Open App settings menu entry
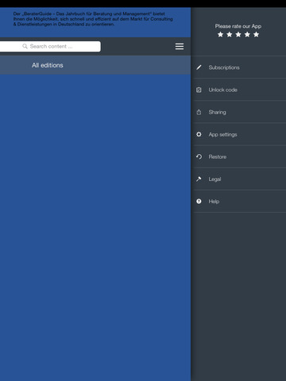The image size is (286, 381). point(238,134)
